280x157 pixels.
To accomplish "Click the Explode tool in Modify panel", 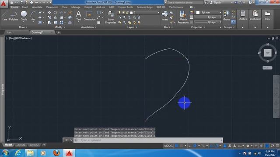I will click(70, 17).
